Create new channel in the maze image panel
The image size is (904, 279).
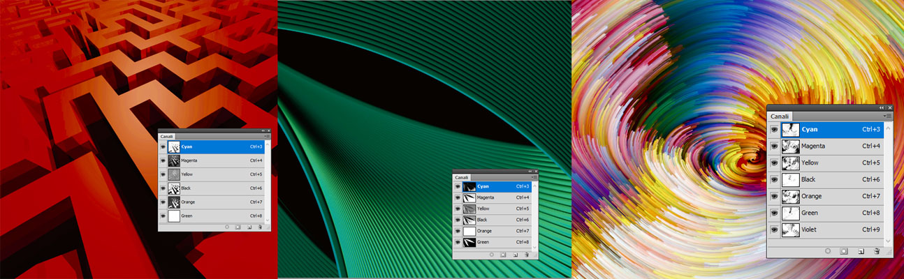tap(249, 227)
